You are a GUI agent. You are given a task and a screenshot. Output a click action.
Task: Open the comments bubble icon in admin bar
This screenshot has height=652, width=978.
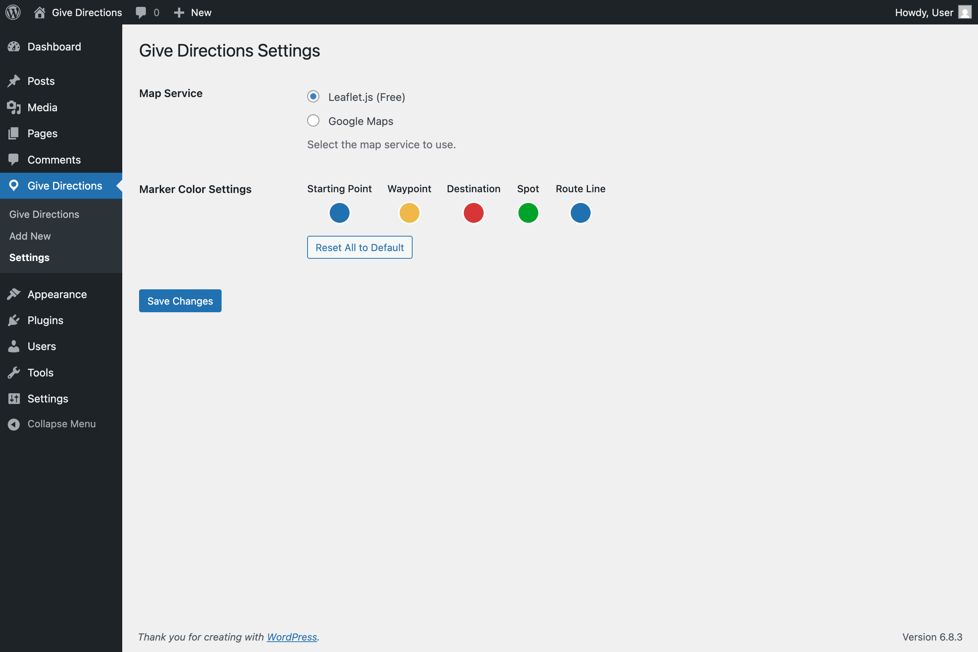coord(141,12)
